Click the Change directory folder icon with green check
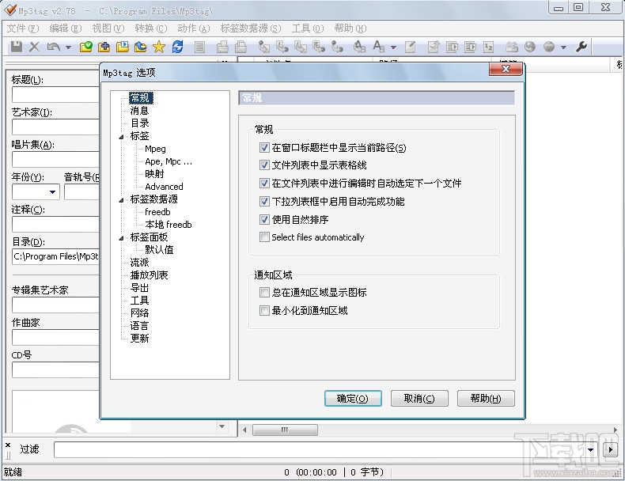Viewport: 625px width, 481px height. click(85, 47)
